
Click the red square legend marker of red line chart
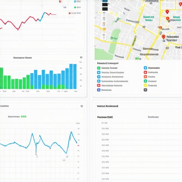point(70,13)
